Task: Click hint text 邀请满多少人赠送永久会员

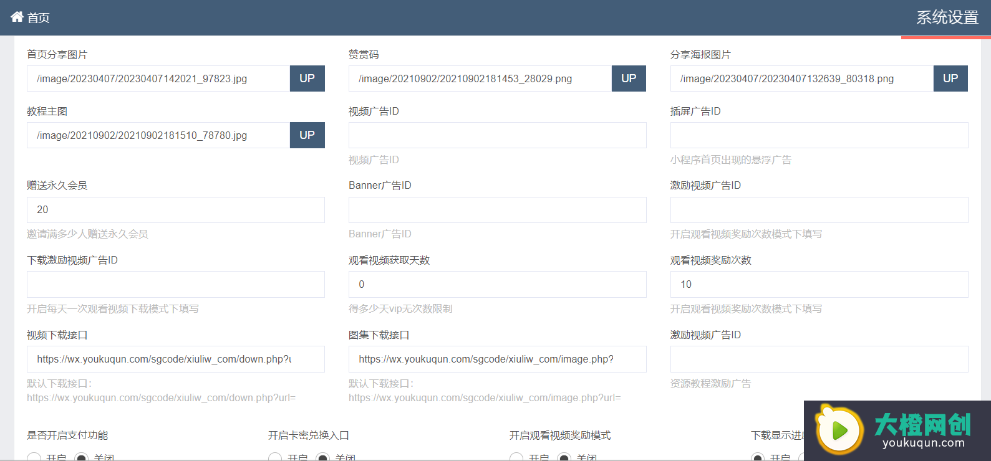Action: 87,234
